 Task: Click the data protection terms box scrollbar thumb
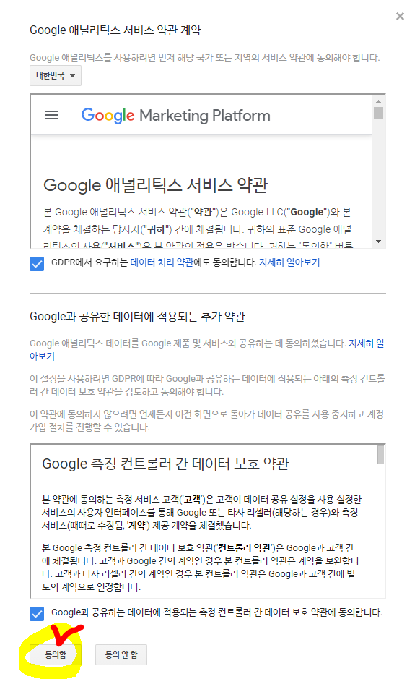coord(380,455)
